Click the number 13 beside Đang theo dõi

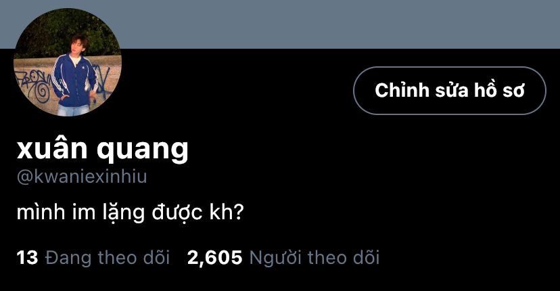27,258
